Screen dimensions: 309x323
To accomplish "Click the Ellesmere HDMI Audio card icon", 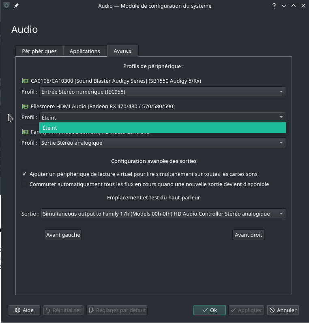I will coord(25,106).
